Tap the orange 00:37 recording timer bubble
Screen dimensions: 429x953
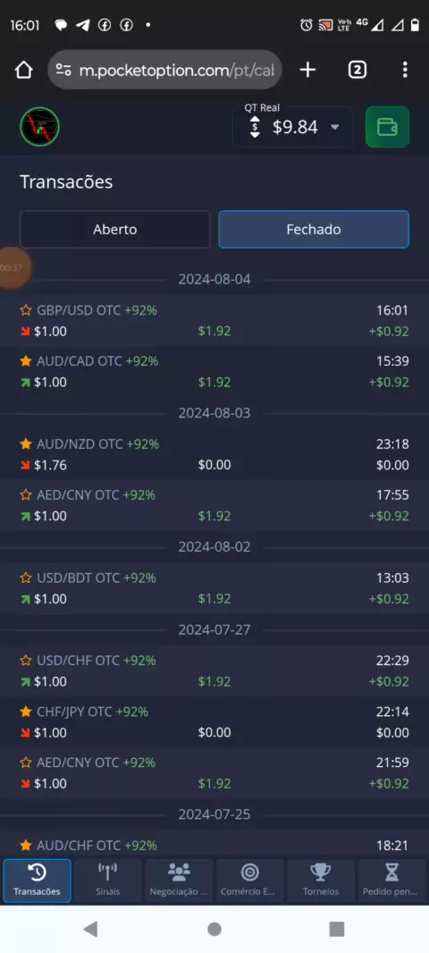[x=13, y=267]
